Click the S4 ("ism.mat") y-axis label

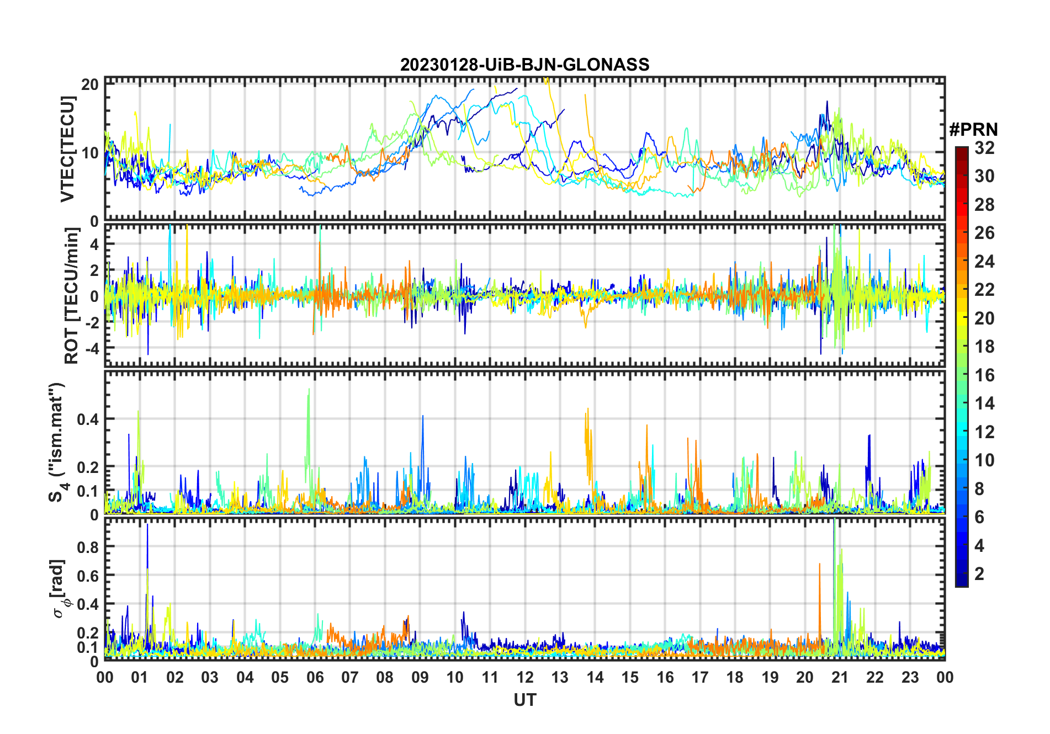pos(57,443)
